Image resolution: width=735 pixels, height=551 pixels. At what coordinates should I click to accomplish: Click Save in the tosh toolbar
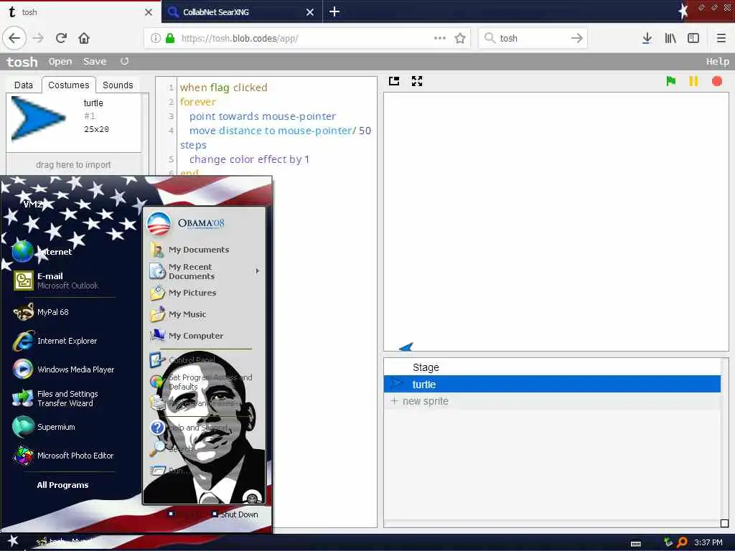(95, 62)
